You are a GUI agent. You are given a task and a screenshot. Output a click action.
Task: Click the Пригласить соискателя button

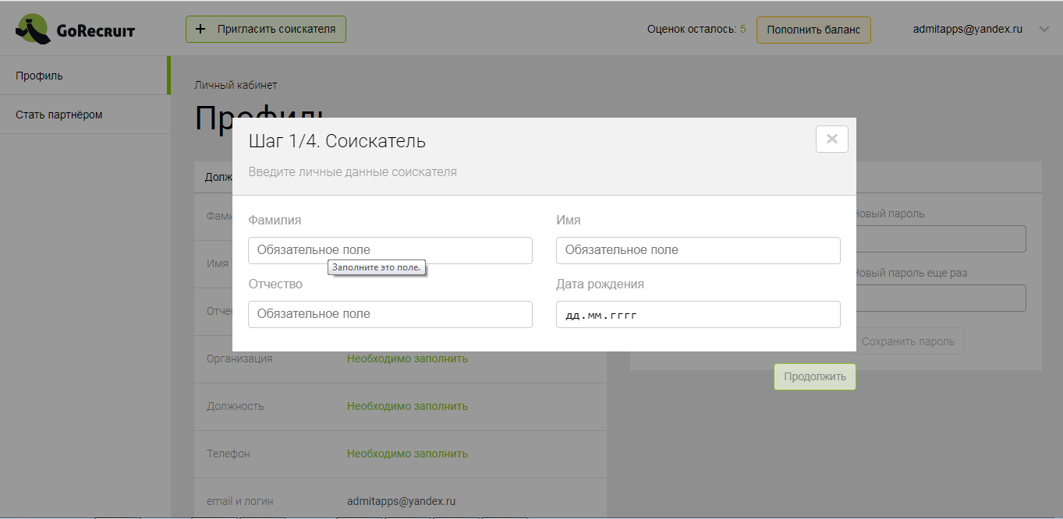(x=265, y=28)
